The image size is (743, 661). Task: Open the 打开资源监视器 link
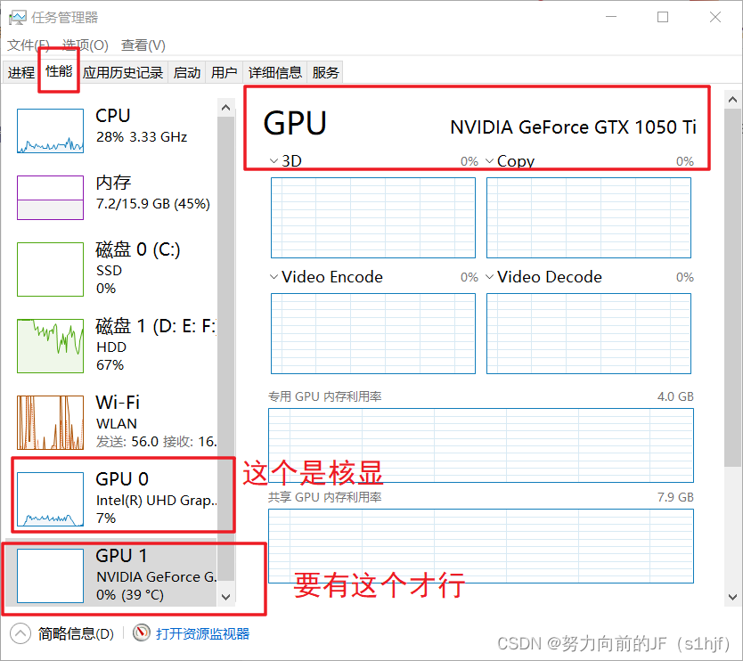pos(203,633)
